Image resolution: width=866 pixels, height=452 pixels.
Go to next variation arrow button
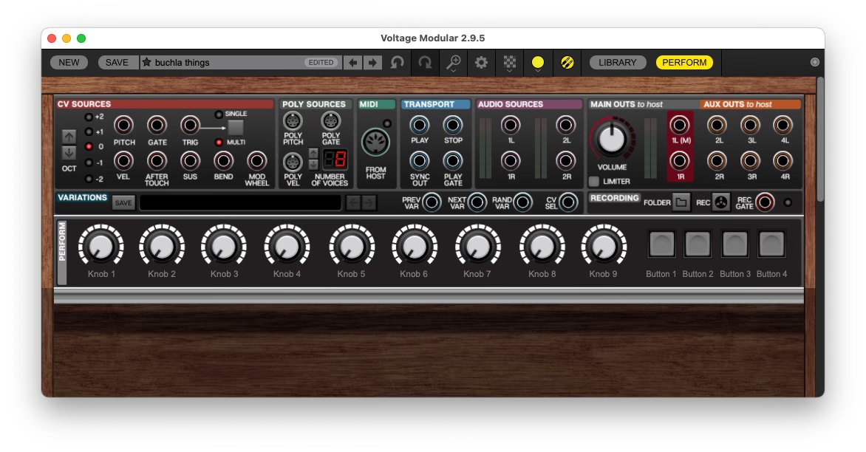click(x=369, y=202)
